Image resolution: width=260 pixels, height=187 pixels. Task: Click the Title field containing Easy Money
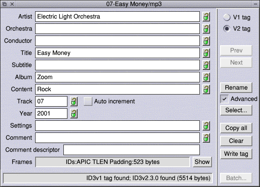117,53
